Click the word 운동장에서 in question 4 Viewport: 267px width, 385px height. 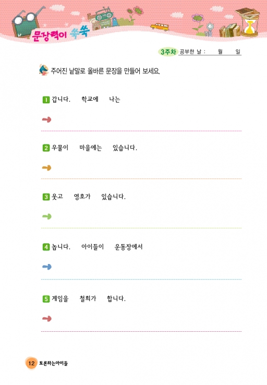[129, 247]
